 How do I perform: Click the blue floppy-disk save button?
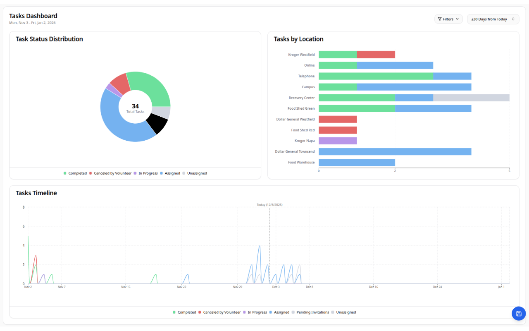click(519, 314)
